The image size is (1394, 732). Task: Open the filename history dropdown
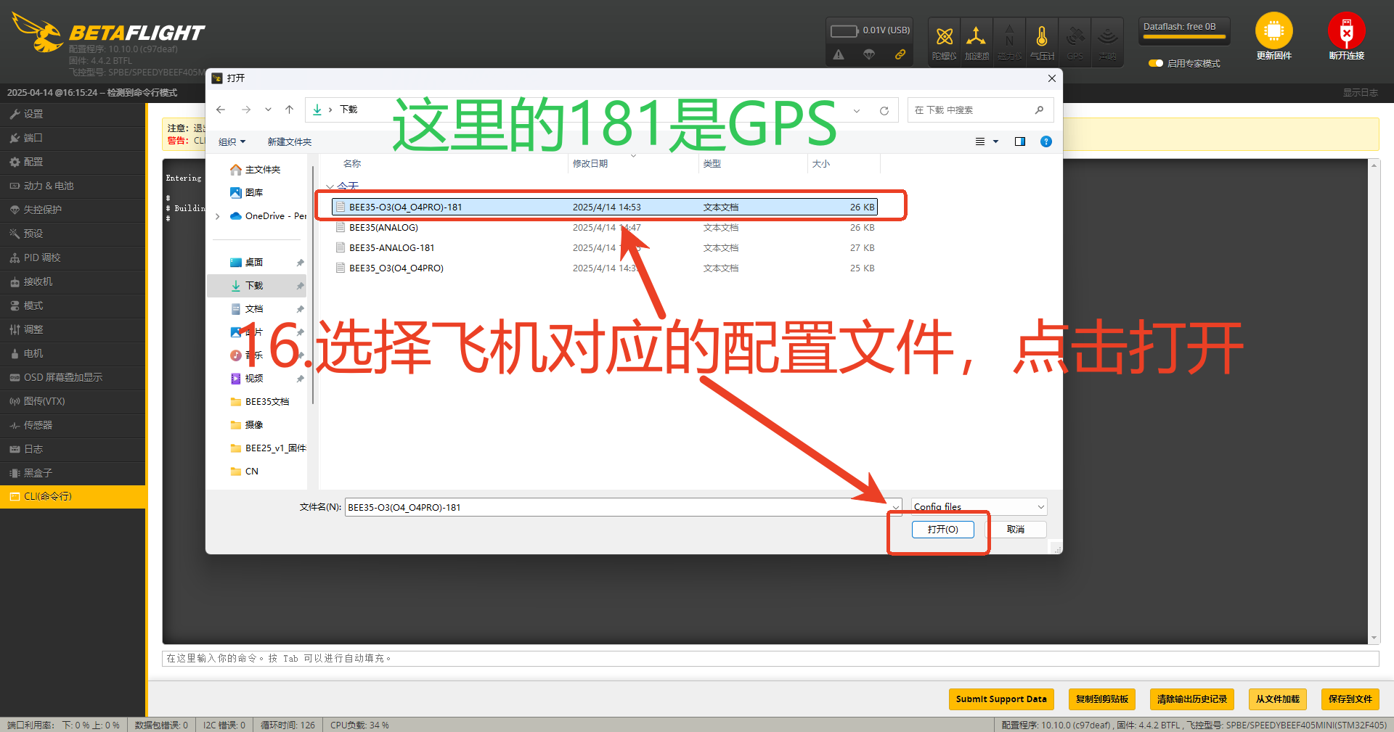[x=895, y=507]
